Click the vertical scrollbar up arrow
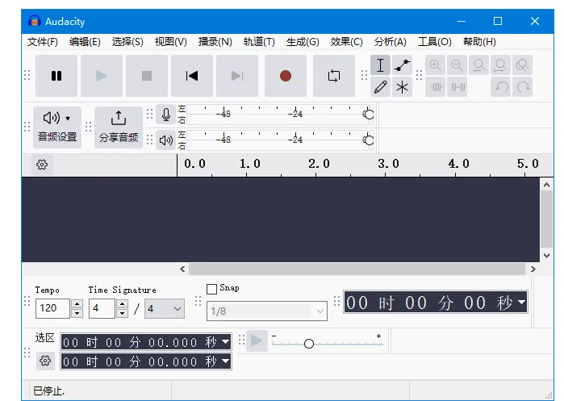This screenshot has height=401, width=564. pos(547,185)
